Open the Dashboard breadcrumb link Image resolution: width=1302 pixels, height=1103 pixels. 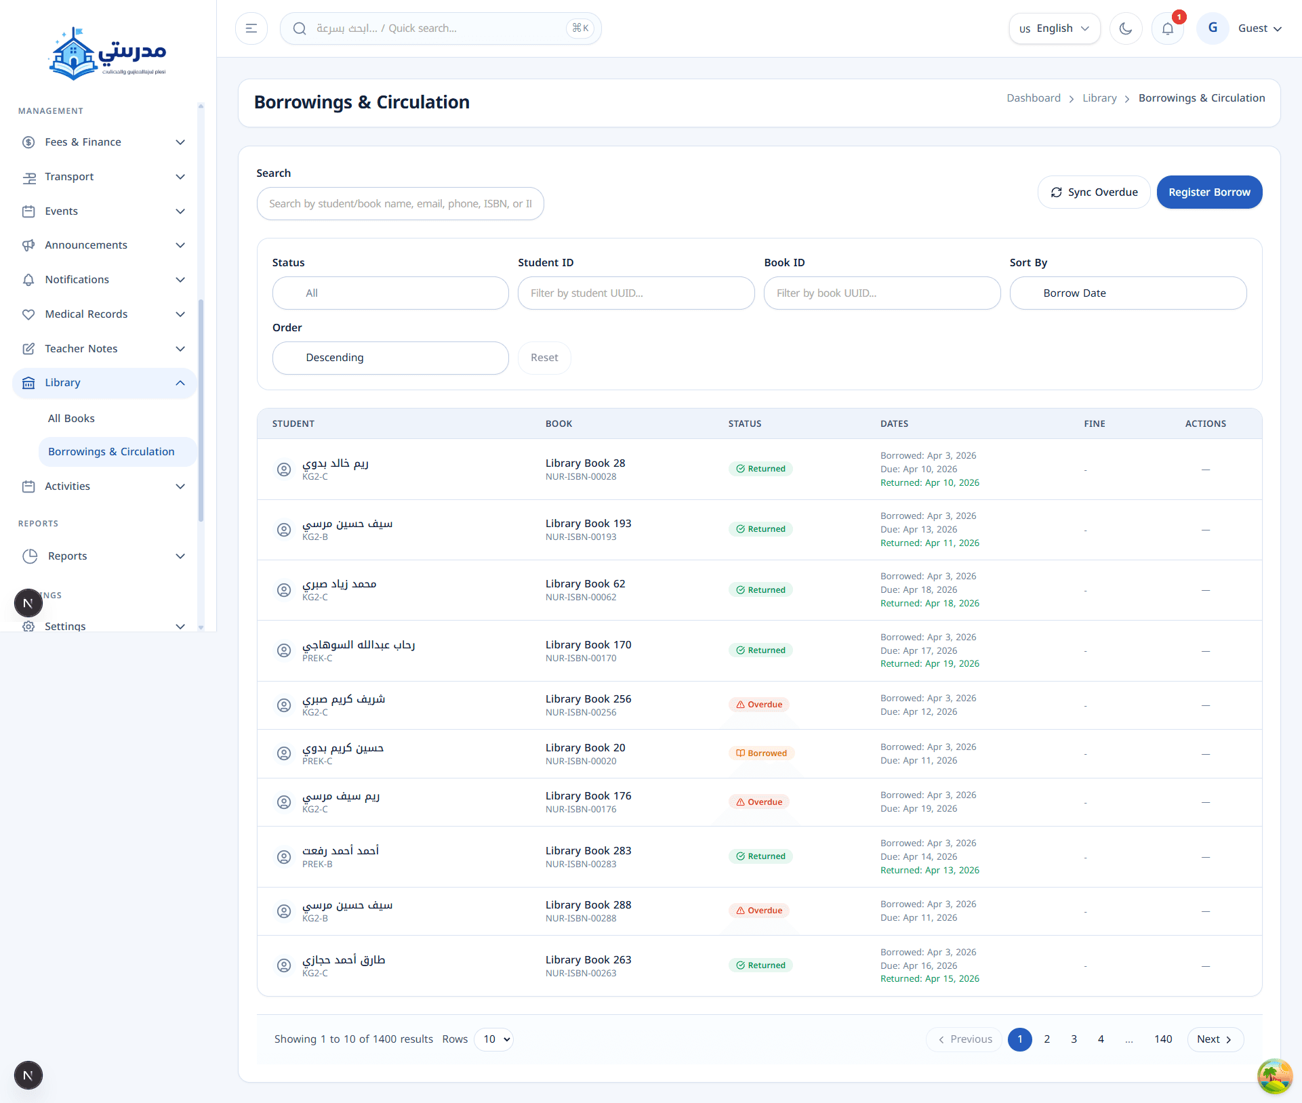pos(1034,98)
